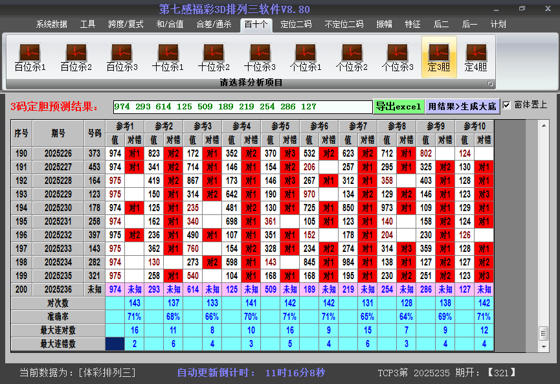Select the 百位杀1 analysis icon
Screen dimensions: 560x384
click(30, 57)
